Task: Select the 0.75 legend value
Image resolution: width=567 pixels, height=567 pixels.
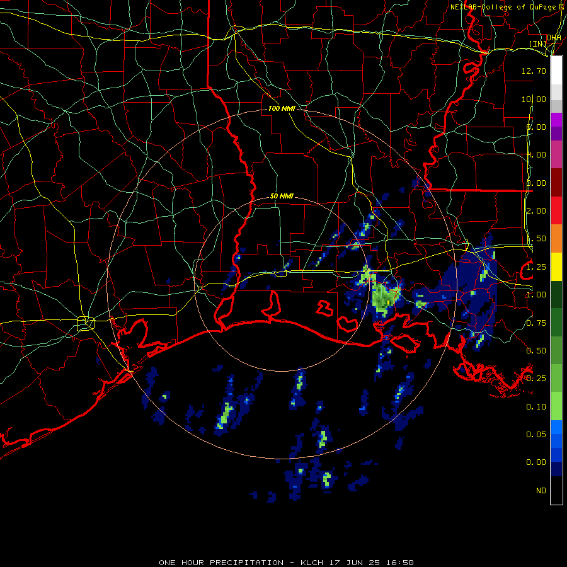Action: (x=536, y=323)
